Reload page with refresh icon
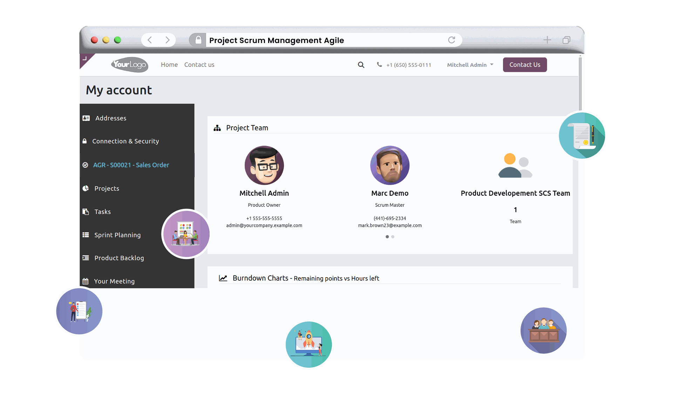The height and width of the screenshot is (399, 673). (451, 40)
